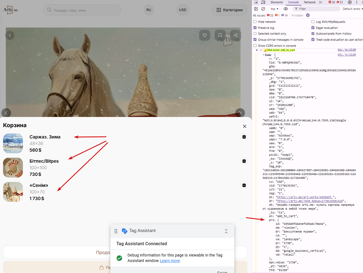Open the «Сенім» cart thumbnail

click(x=13, y=192)
